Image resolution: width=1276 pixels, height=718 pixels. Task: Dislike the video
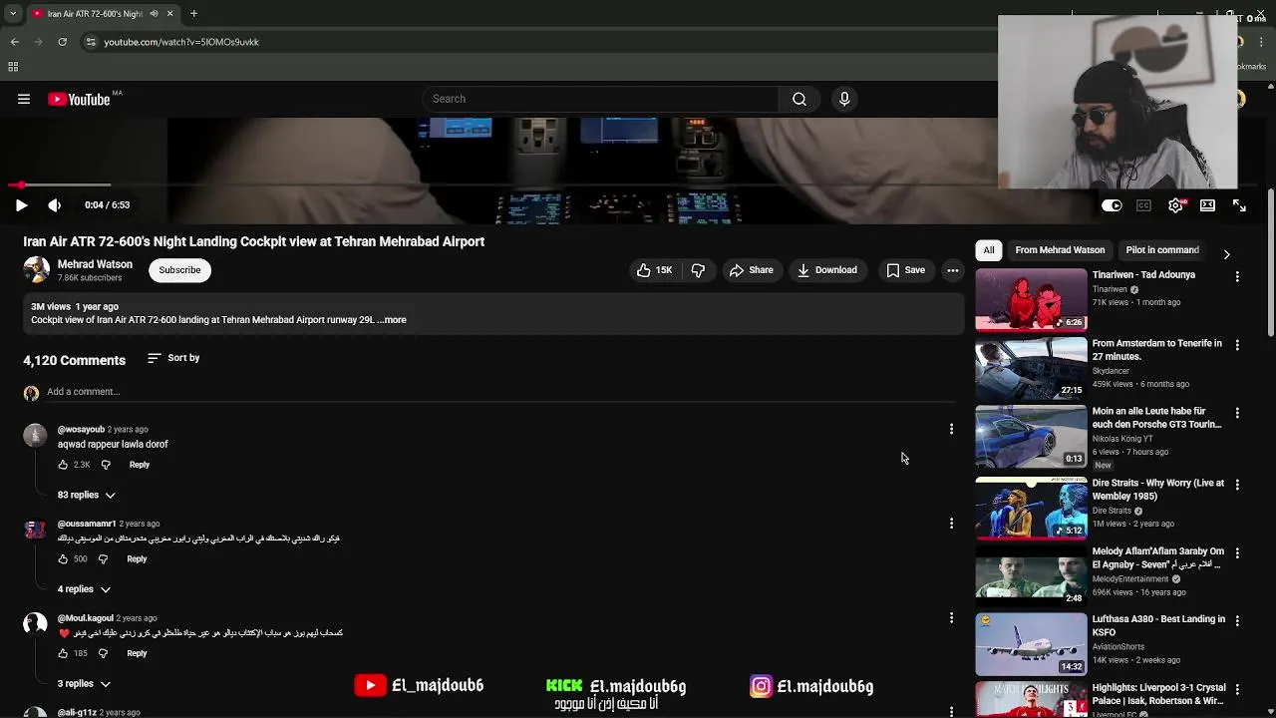pyautogui.click(x=698, y=270)
